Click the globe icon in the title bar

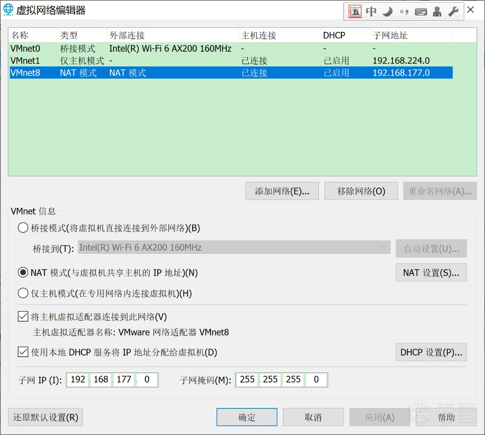click(x=8, y=10)
